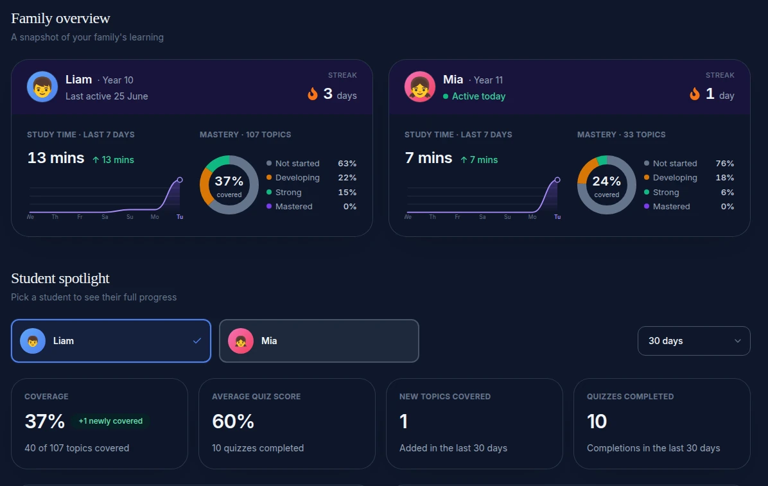The height and width of the screenshot is (486, 768).
Task: Click Mia's 24% covered donut chart
Action: pos(606,185)
